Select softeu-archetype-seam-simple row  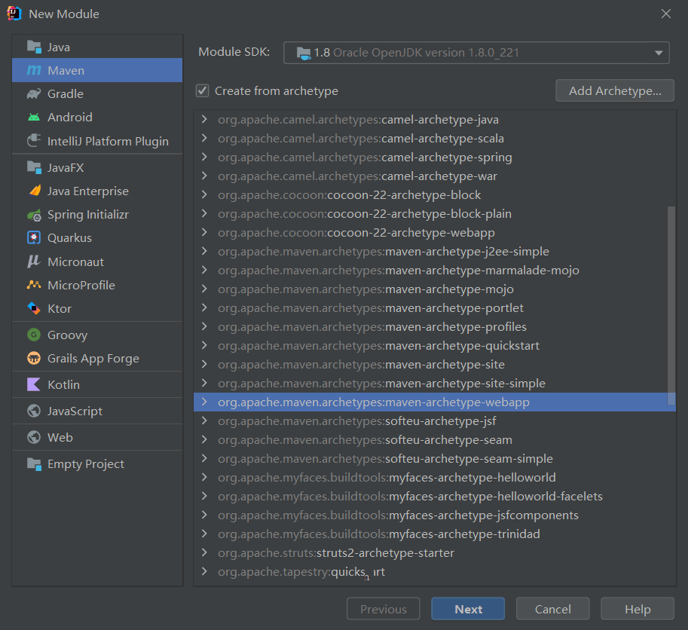[434, 458]
